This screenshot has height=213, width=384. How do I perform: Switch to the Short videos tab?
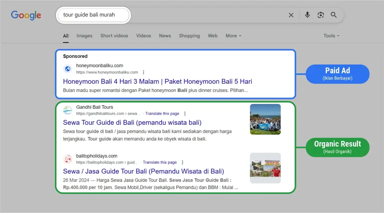(x=114, y=36)
